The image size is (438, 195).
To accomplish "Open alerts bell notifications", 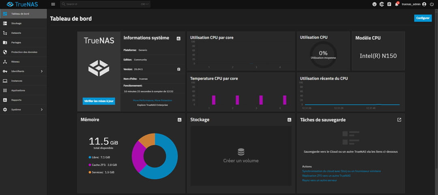I will pyautogui.click(x=397, y=4).
